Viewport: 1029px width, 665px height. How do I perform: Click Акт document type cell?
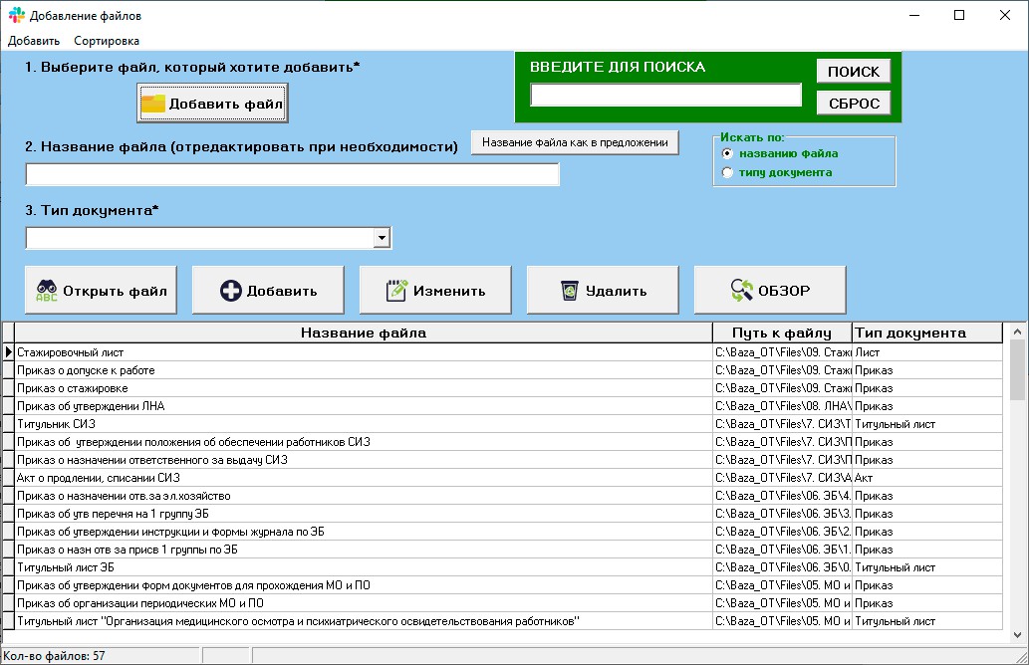point(927,478)
